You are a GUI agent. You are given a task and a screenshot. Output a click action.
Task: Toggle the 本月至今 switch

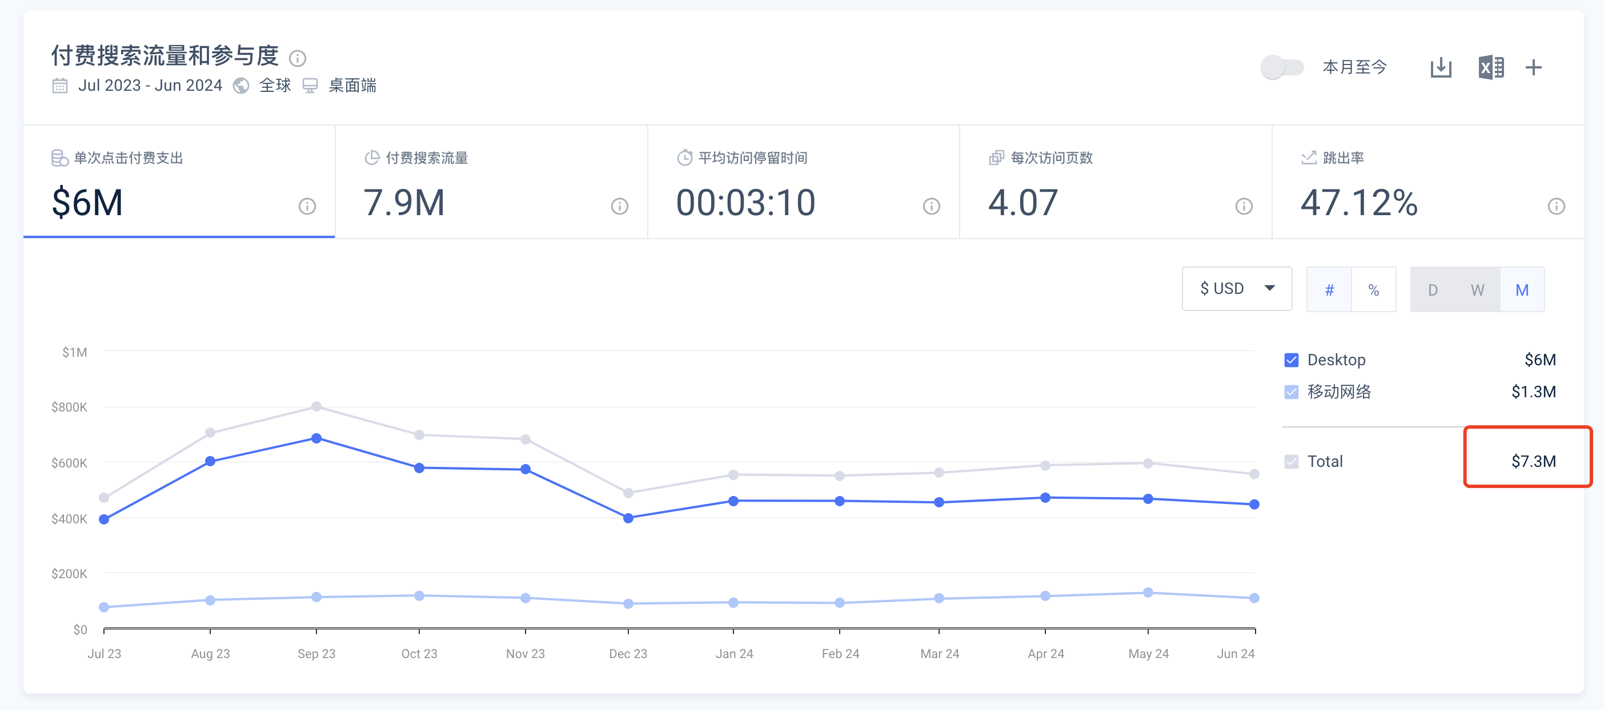[x=1281, y=67]
